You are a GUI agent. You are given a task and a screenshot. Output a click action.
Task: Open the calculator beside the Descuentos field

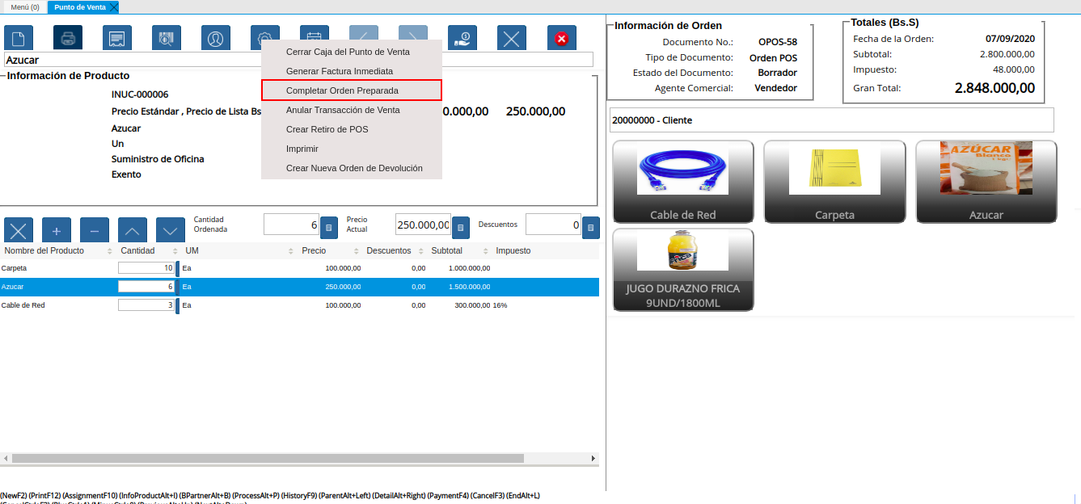point(590,227)
